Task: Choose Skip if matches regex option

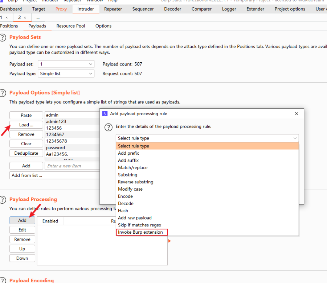Action: pyautogui.click(x=207, y=225)
